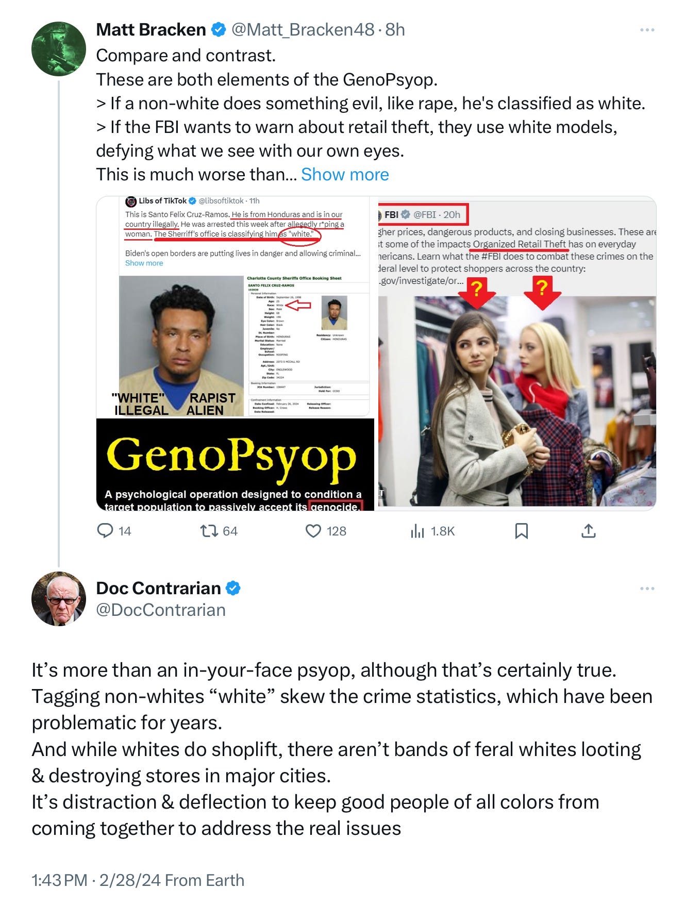Open the reply comment icon with 14
685x906 pixels.
point(105,531)
